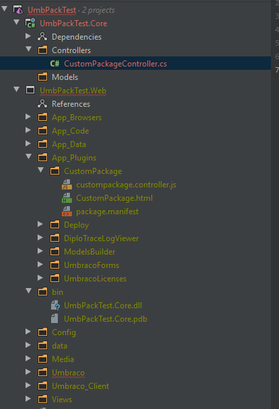Collapse the UmbPackTest solution node
Viewport: 279px width, 409px height.
point(5,9)
